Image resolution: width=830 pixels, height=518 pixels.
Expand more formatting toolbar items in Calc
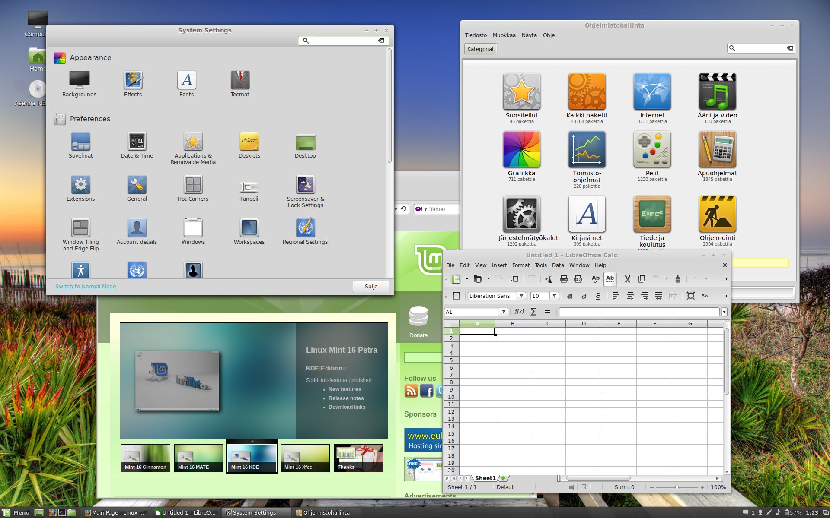[725, 296]
